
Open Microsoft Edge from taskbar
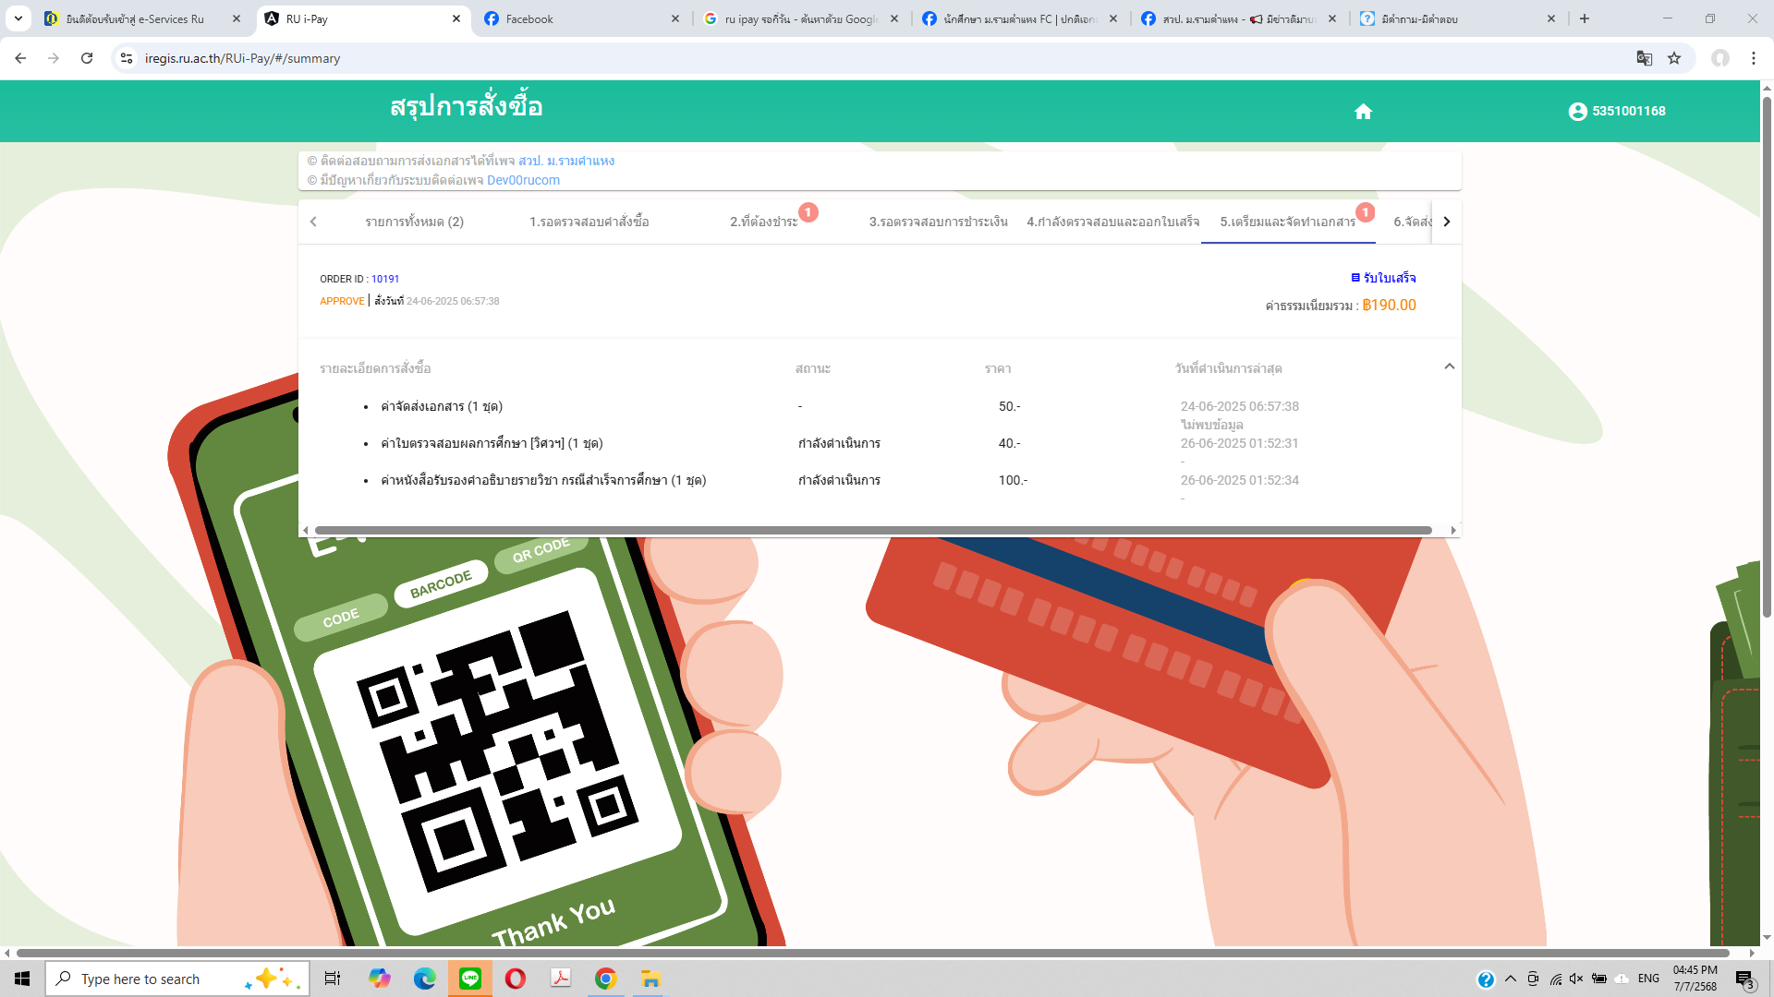coord(424,979)
